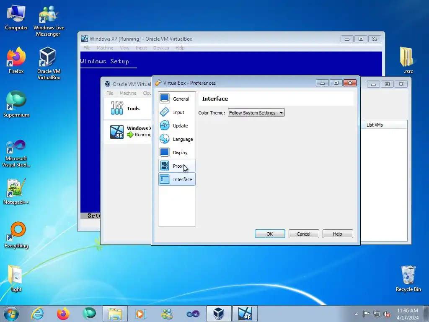Select Windows Live Messenger desktop icon
The image size is (429, 322).
point(49,21)
